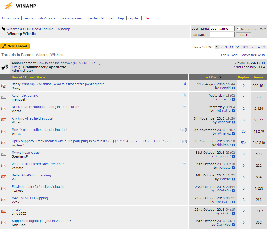The image size is (267, 229).
Task: Click the tag icon on Jump to file thread
Action: [185, 106]
